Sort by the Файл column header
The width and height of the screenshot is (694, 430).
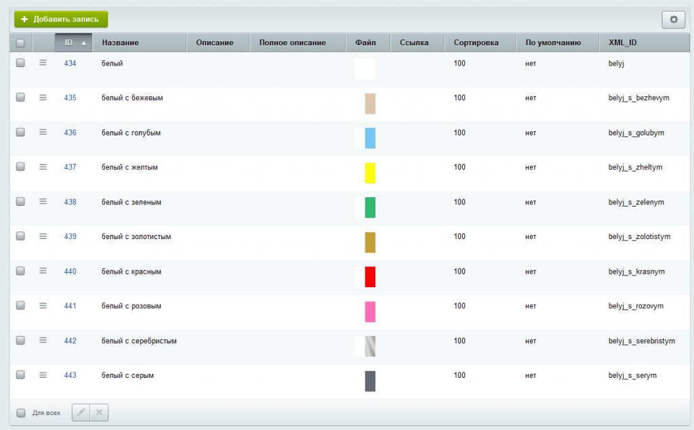(368, 43)
